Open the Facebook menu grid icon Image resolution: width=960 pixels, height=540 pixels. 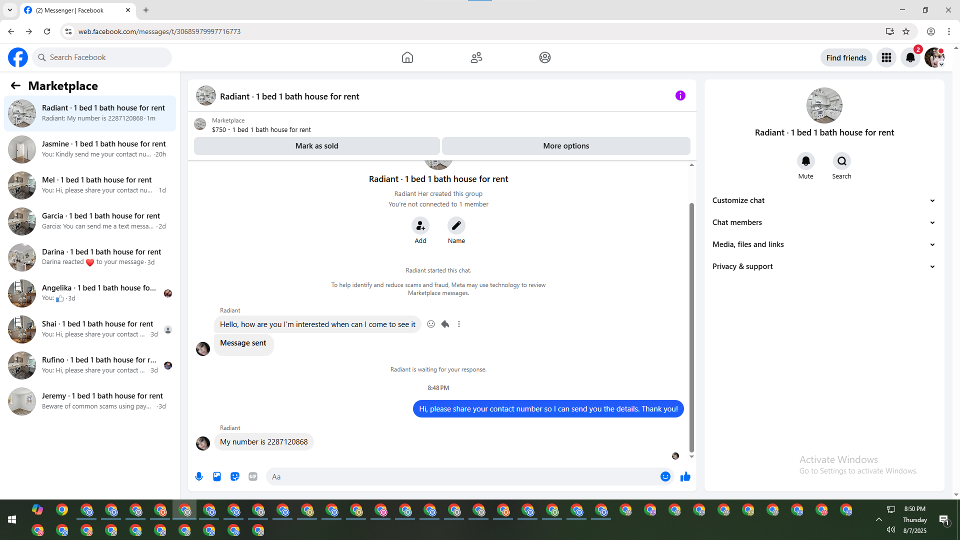point(886,57)
